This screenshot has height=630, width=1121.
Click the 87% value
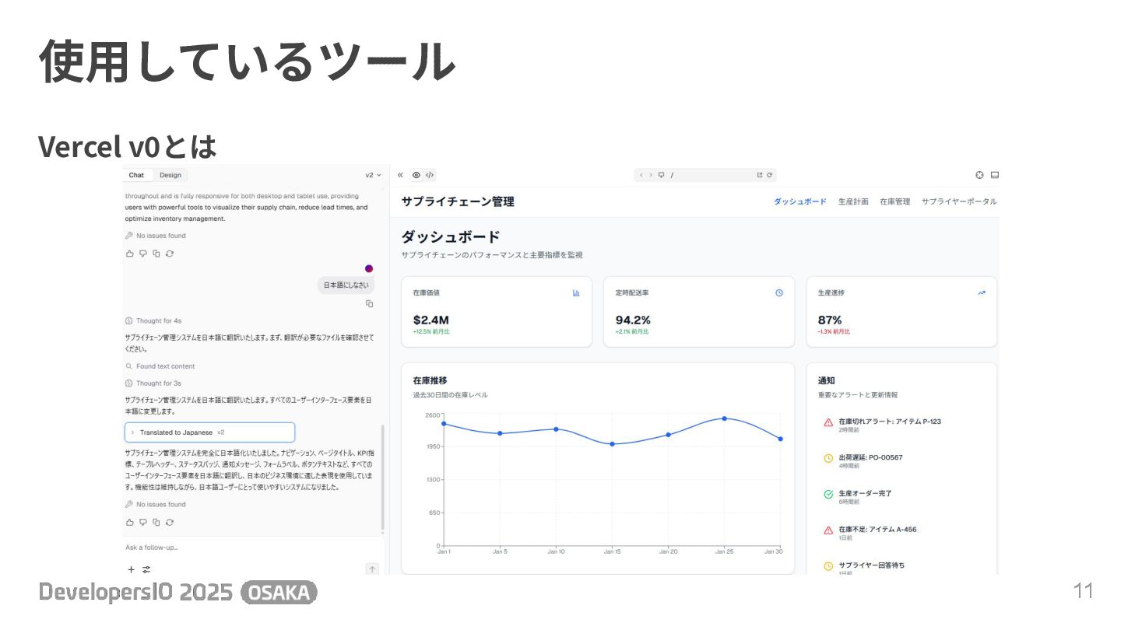point(830,320)
